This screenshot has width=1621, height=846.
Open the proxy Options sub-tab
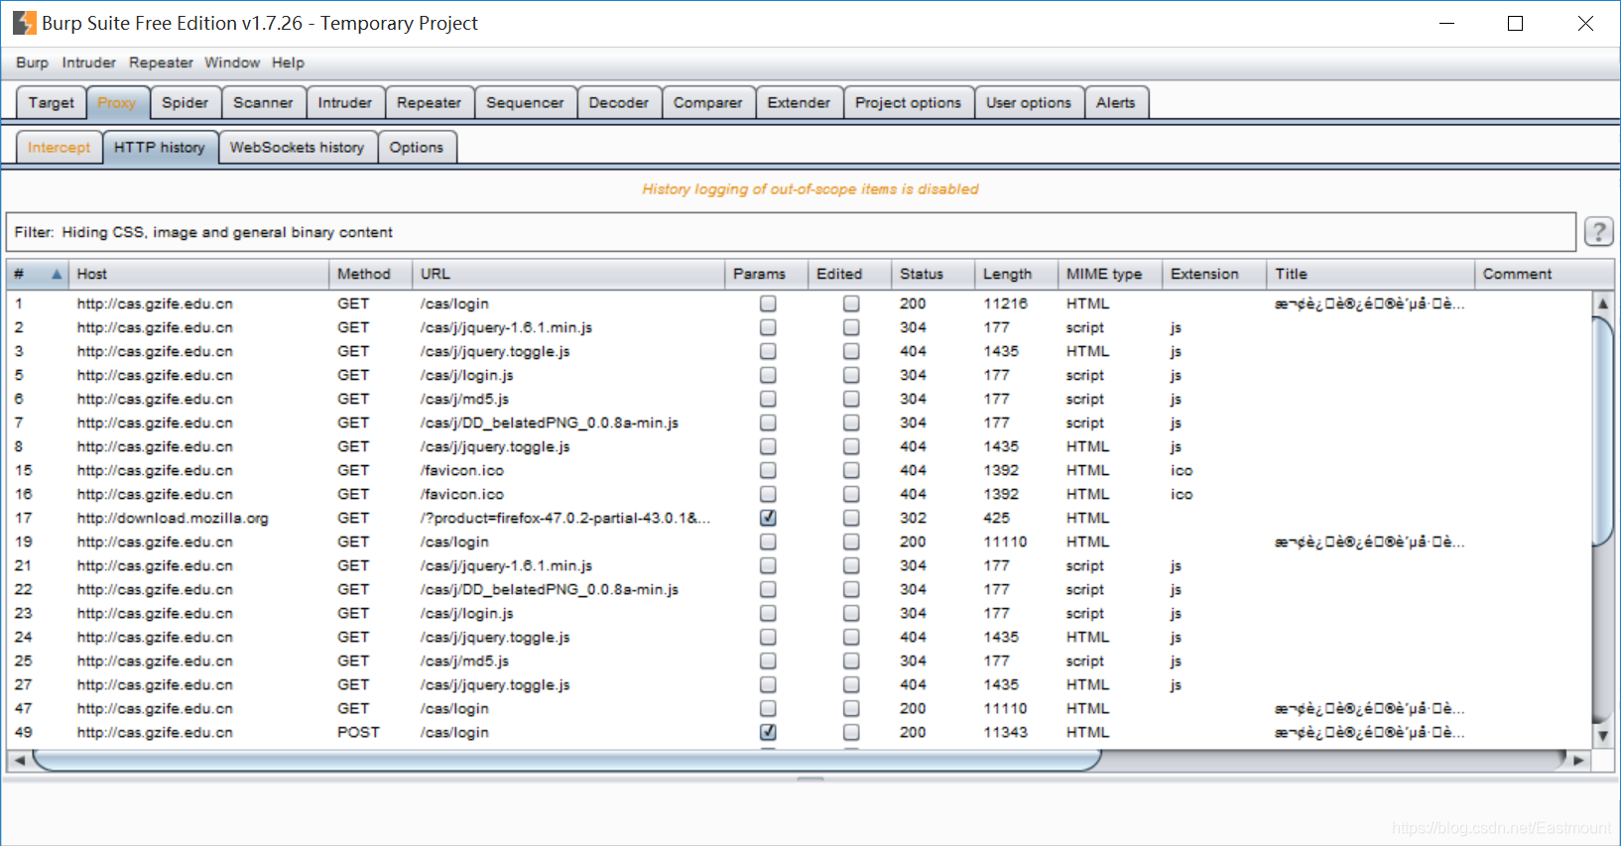[416, 147]
